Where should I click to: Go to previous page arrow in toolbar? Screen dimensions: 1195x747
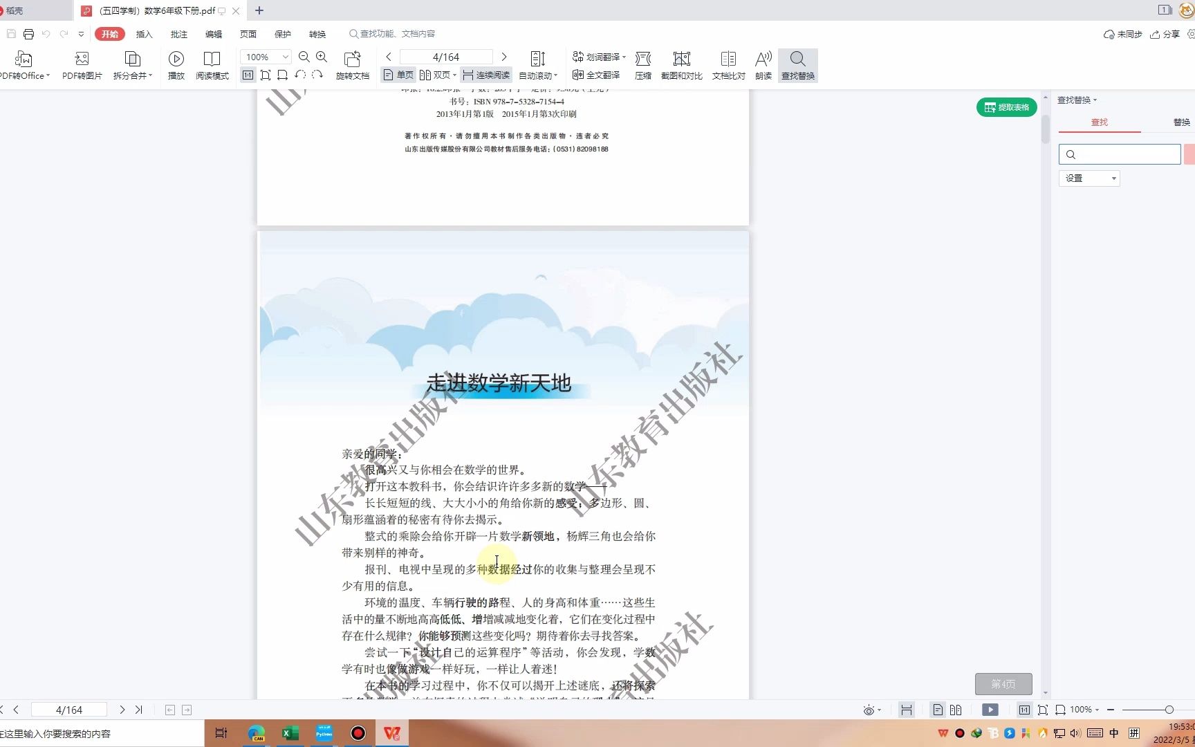pos(389,57)
